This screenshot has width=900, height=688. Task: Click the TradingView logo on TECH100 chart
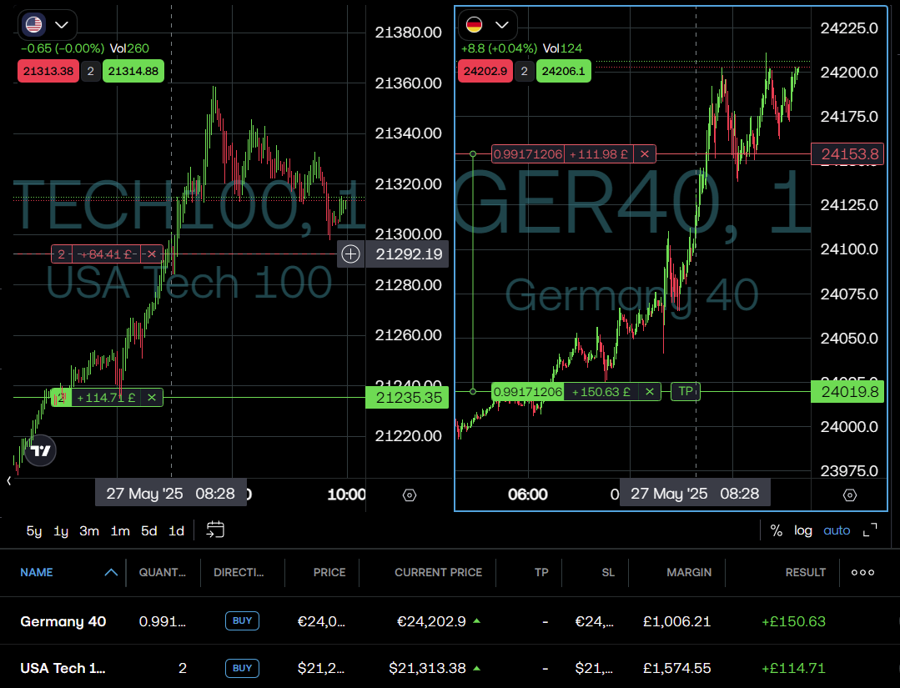(x=40, y=451)
